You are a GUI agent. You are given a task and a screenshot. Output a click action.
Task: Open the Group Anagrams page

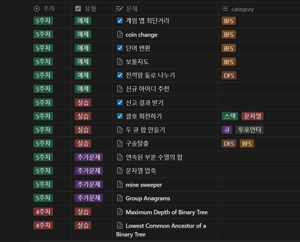[148, 198]
